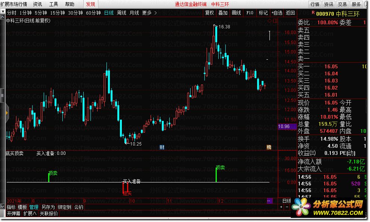Click the +自选 add-to-watchlist button
370x222 pixels.
point(277,13)
